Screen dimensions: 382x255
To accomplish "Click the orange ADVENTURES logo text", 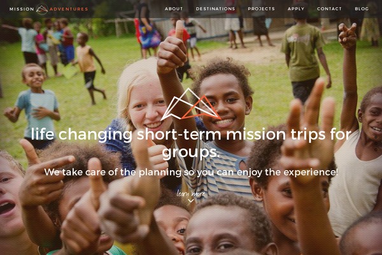I will pos(69,9).
